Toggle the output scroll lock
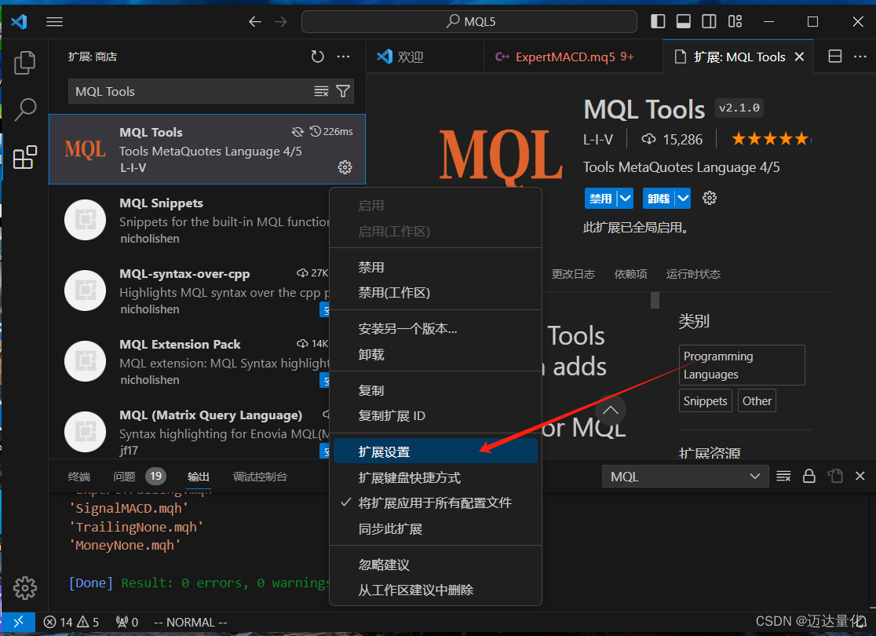Screen dimensions: 876x636 [809, 476]
